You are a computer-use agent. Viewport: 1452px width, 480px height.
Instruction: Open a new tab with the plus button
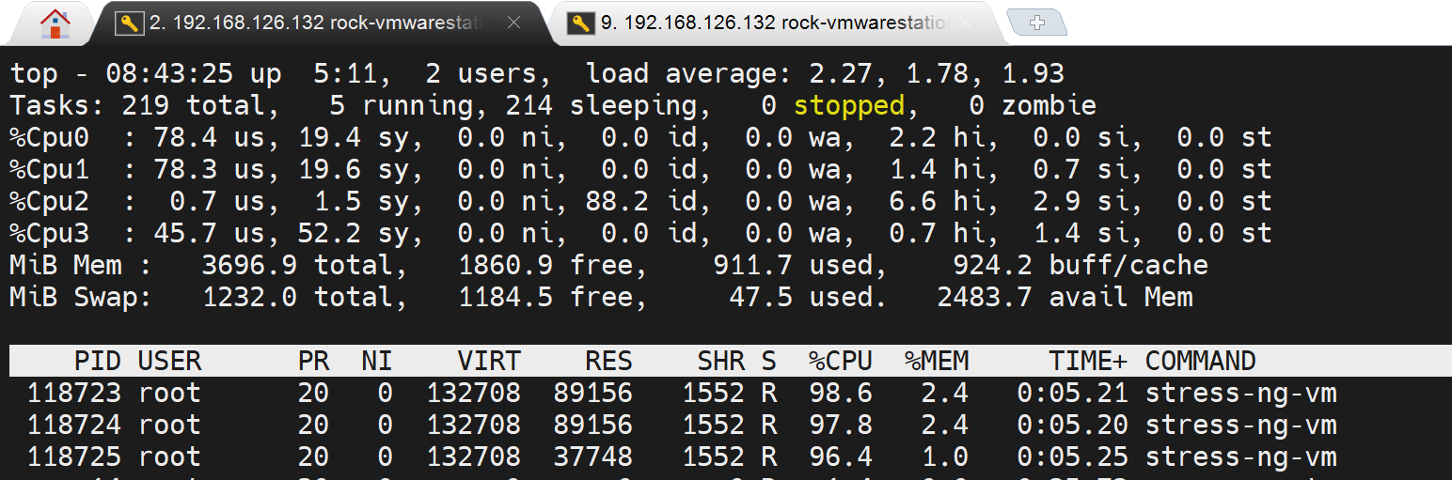[1036, 23]
